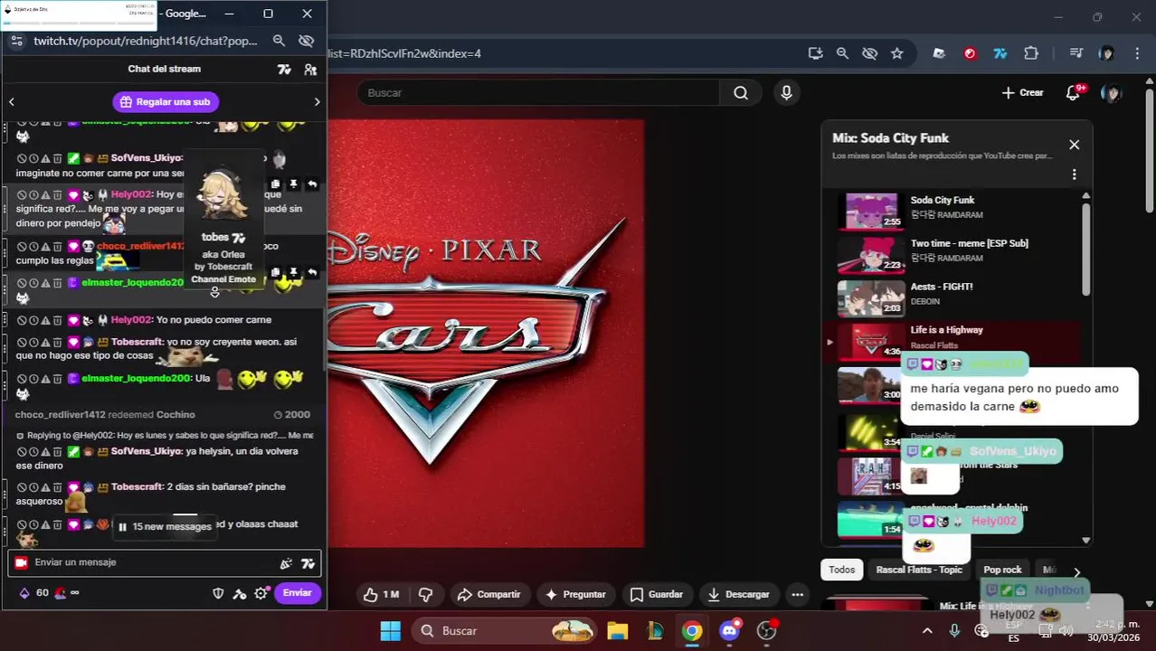The width and height of the screenshot is (1156, 651).
Task: Save video with Guardar
Action: (656, 595)
